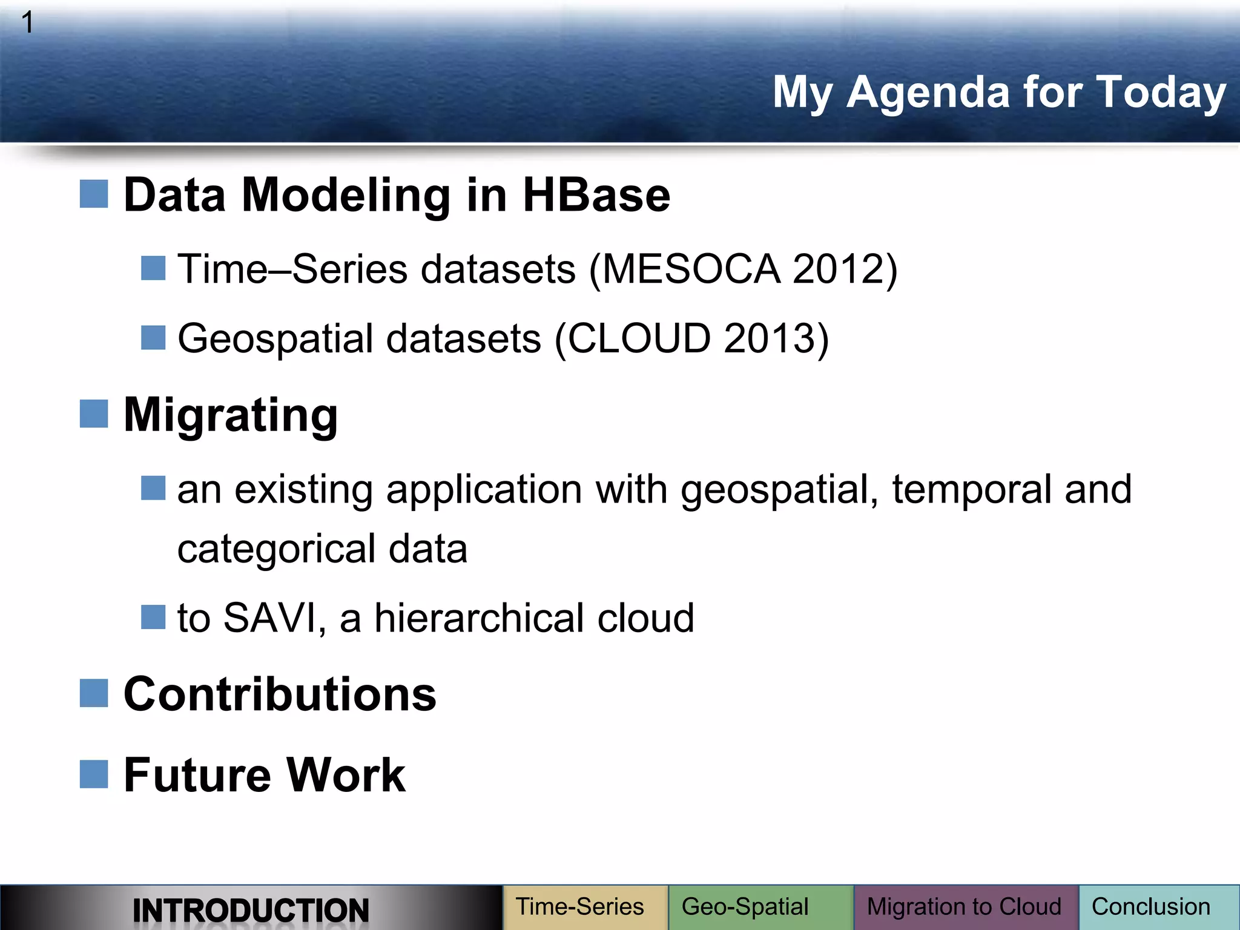Select the Geospatial datasets (CLOUD 2013) line
1240x930 pixels.
pos(503,339)
